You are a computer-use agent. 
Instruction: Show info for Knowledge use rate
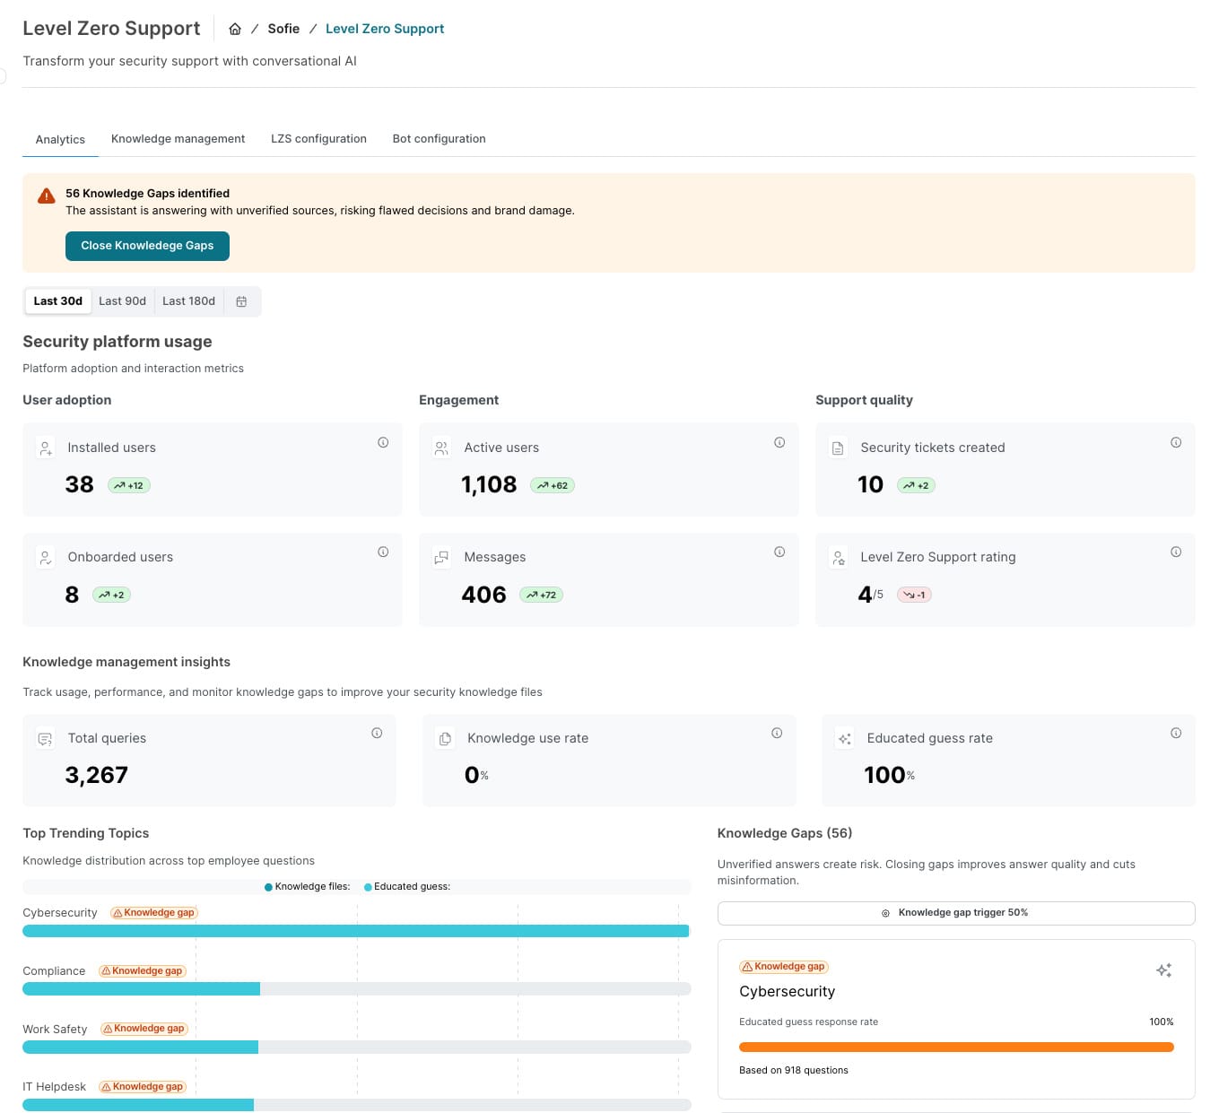[777, 733]
